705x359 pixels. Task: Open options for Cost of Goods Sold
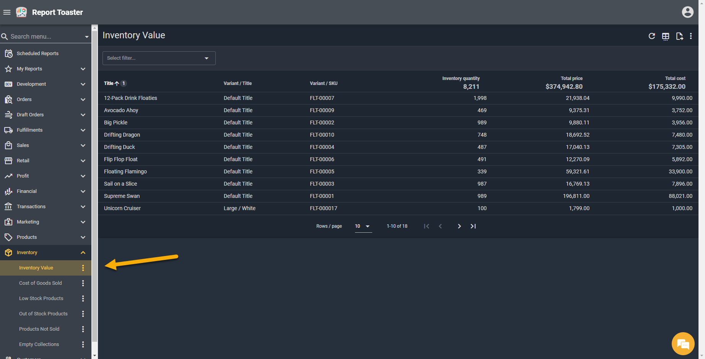click(x=83, y=283)
